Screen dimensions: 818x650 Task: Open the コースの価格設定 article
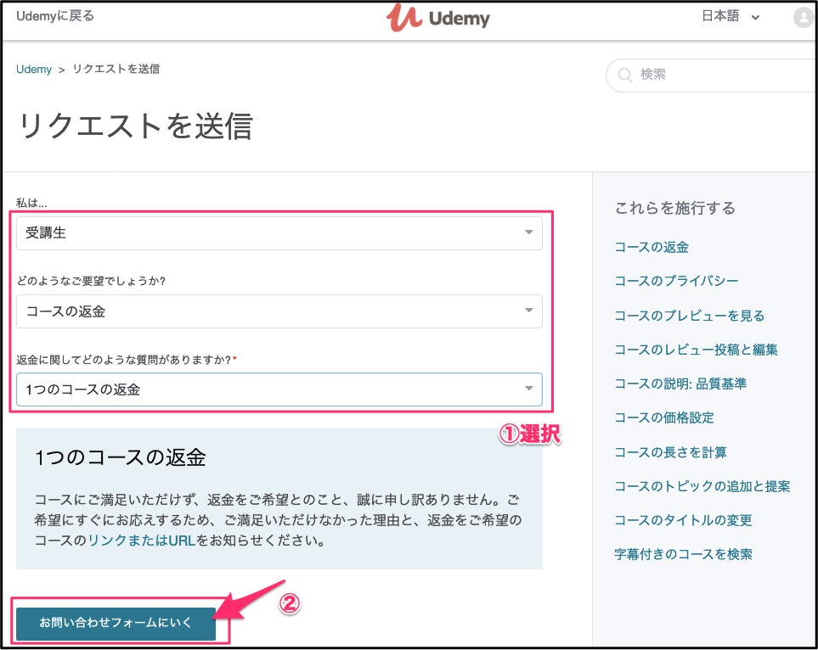[664, 417]
